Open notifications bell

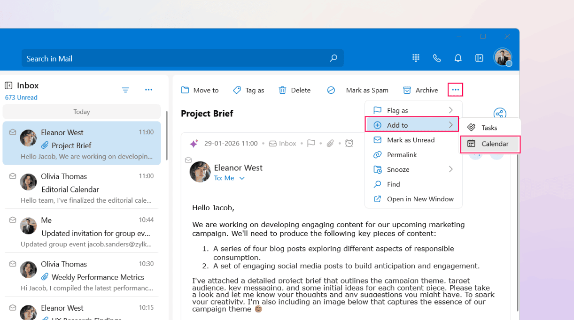click(x=458, y=58)
